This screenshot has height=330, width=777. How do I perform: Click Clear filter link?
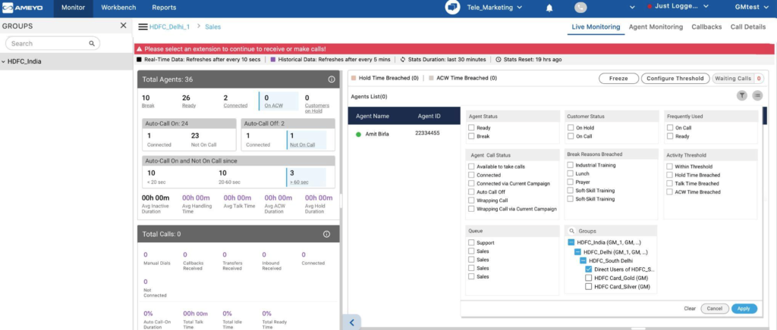(690, 308)
